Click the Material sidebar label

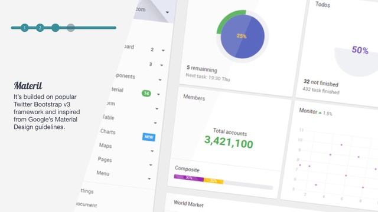118,90
